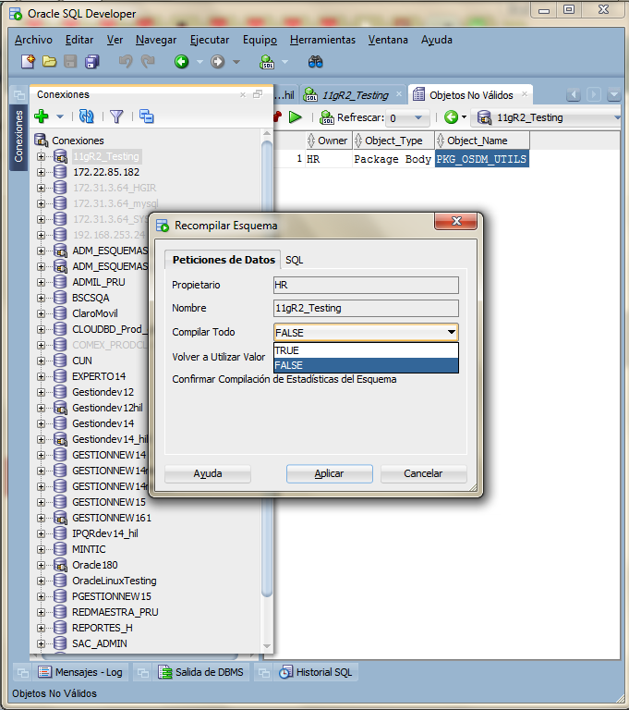Click the New file toolbar icon
Screen dimensions: 629x710
(28, 62)
